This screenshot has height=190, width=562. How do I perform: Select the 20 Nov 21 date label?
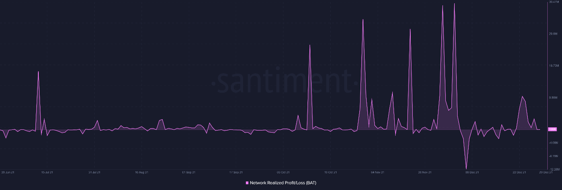point(425,172)
